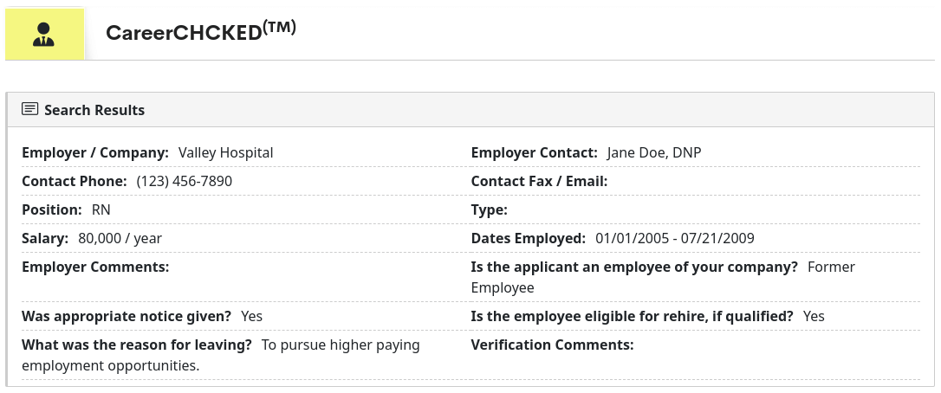Click the employment dates 01/01/2005 - 07/21/2009
Image resolution: width=941 pixels, height=393 pixels.
(675, 238)
